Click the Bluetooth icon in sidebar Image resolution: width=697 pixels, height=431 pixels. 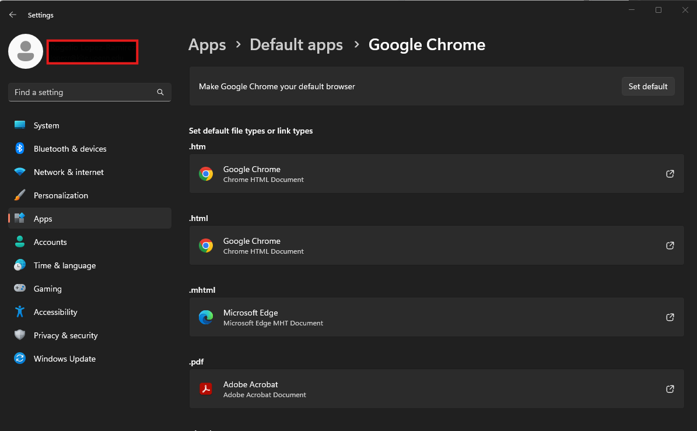tap(20, 148)
